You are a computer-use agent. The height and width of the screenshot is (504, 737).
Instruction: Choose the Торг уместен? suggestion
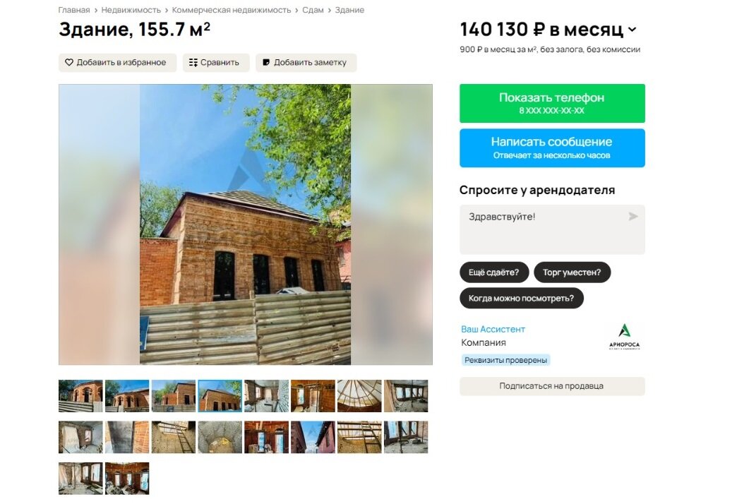coord(572,272)
